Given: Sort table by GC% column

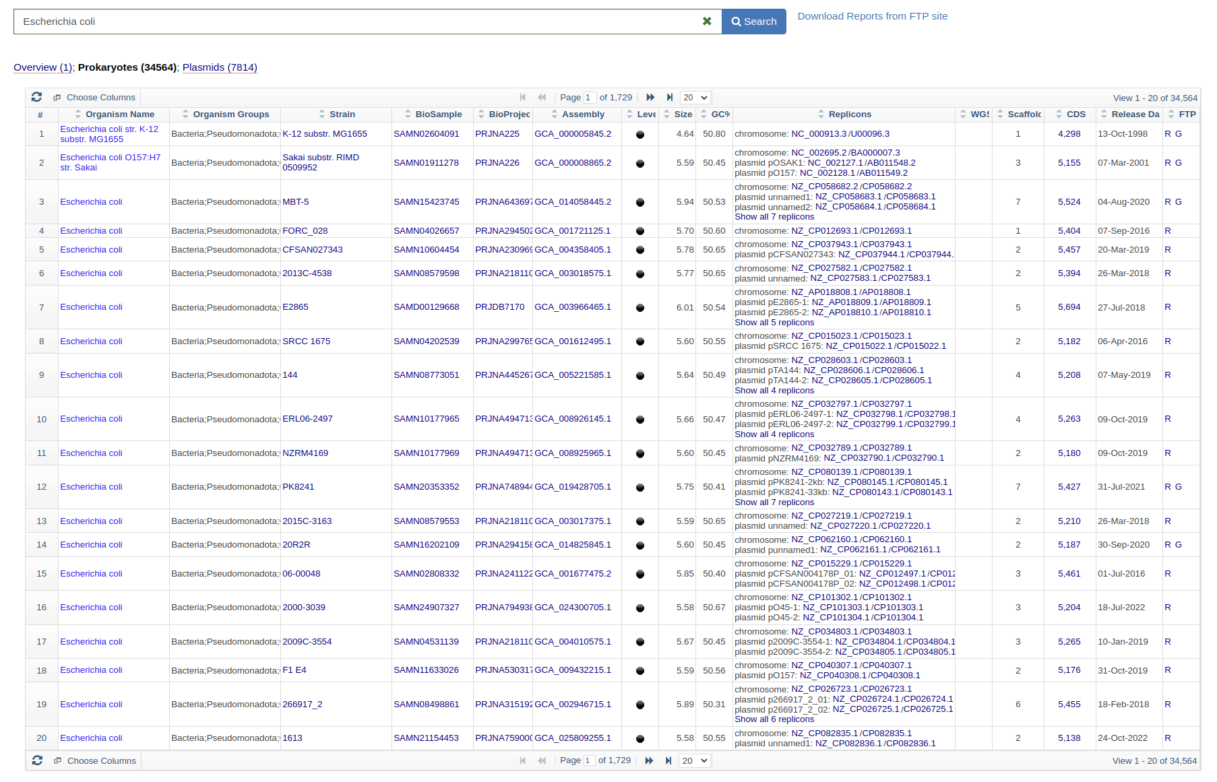Looking at the screenshot, I should [x=715, y=115].
